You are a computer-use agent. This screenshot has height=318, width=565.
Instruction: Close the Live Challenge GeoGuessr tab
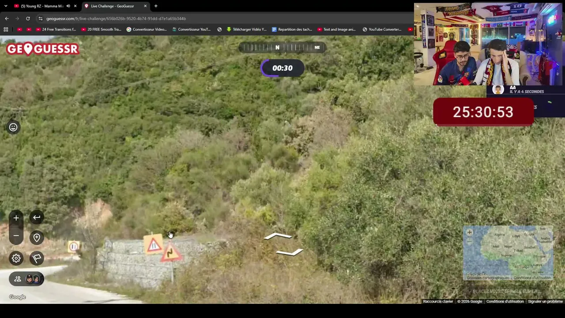[x=145, y=6]
